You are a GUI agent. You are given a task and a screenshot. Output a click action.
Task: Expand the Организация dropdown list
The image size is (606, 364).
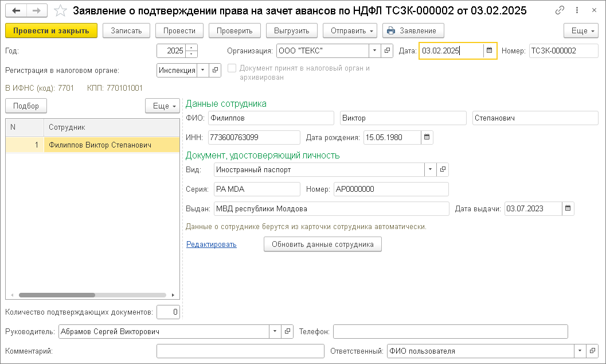(374, 51)
